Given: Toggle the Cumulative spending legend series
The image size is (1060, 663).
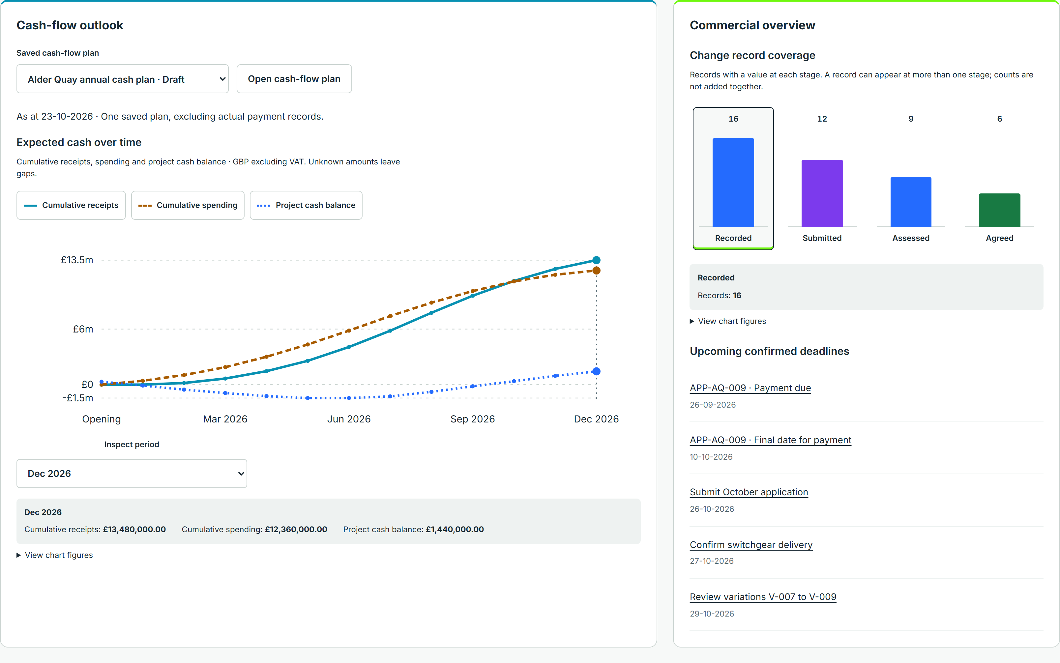Looking at the screenshot, I should pos(188,205).
